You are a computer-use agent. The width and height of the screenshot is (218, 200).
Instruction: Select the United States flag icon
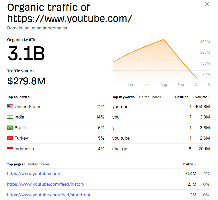tap(10, 107)
